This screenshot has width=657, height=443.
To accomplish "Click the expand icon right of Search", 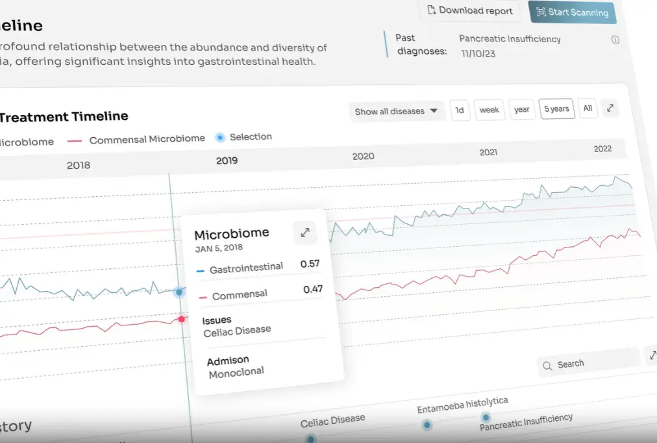I will pyautogui.click(x=652, y=355).
